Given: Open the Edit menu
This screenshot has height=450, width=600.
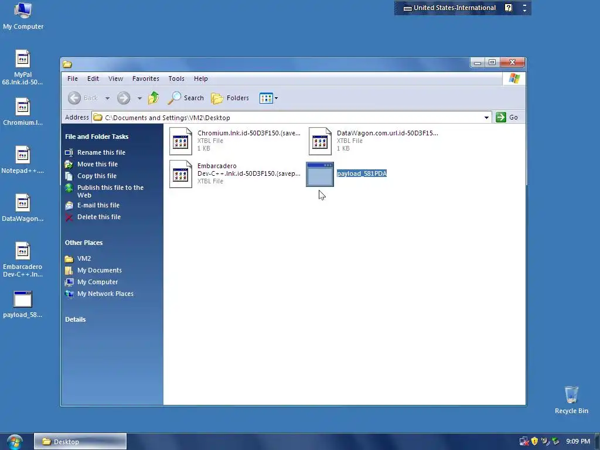Looking at the screenshot, I should coord(93,79).
